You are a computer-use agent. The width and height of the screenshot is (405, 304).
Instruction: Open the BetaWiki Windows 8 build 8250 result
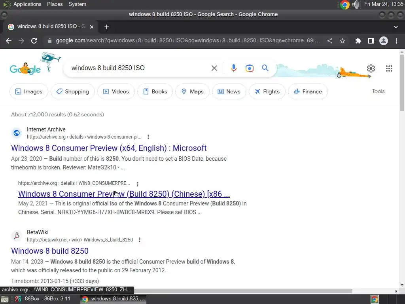coord(50,251)
